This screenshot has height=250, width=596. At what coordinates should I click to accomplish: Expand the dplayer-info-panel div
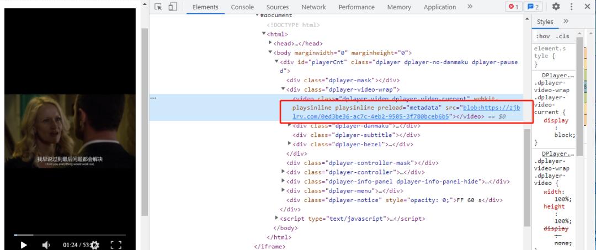click(x=284, y=181)
